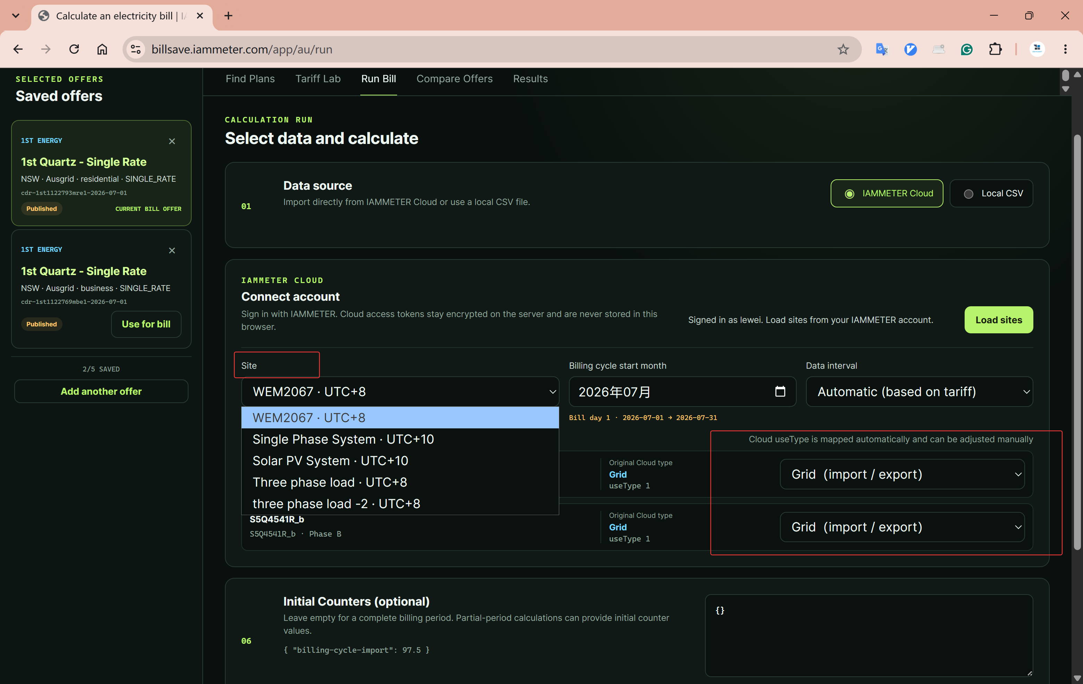1083x684 pixels.
Task: Choose Three phase load · UTC+8
Action: pos(400,482)
